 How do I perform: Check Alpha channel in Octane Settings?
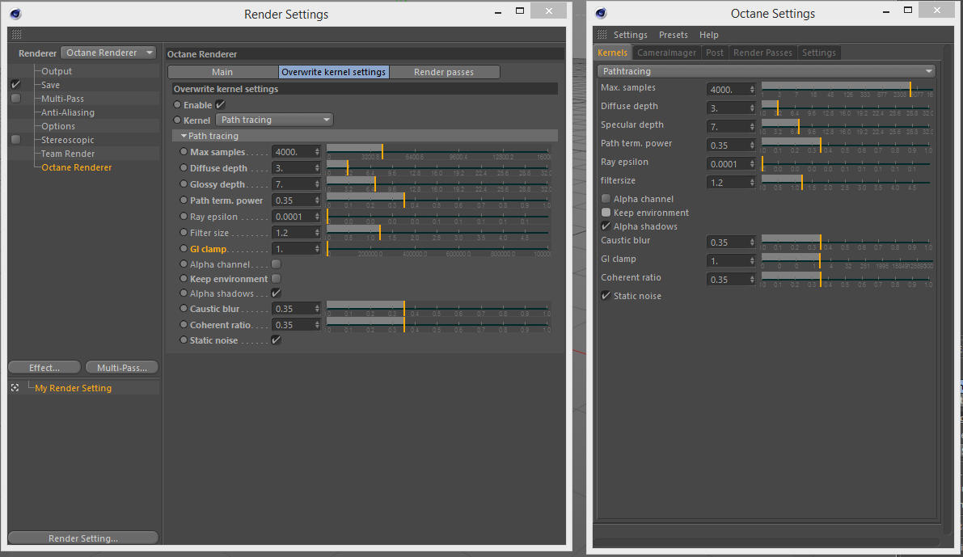click(606, 198)
